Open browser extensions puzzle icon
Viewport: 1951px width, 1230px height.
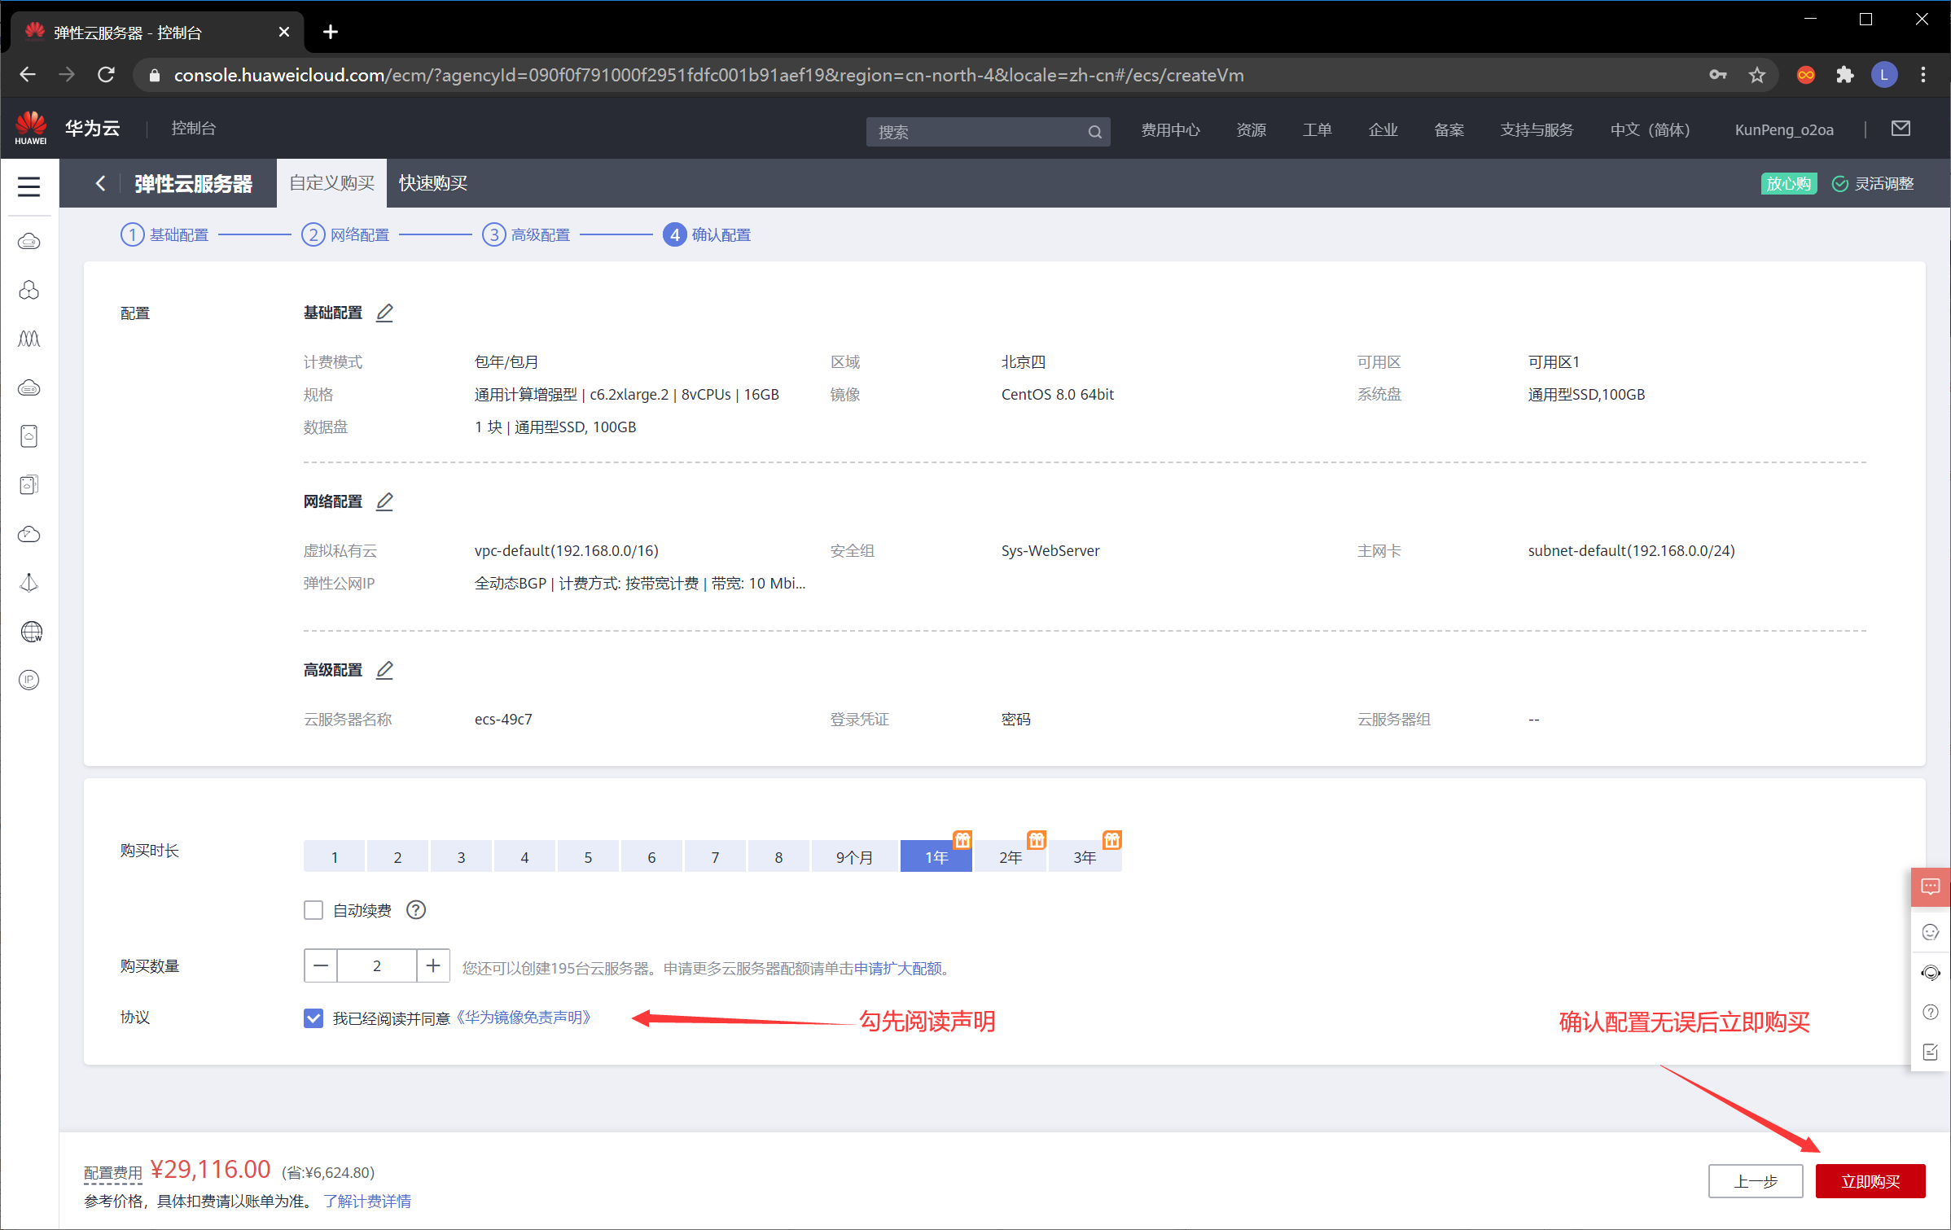1845,75
